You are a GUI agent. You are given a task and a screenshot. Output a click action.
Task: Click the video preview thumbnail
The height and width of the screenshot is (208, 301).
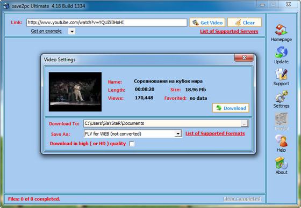(75, 92)
